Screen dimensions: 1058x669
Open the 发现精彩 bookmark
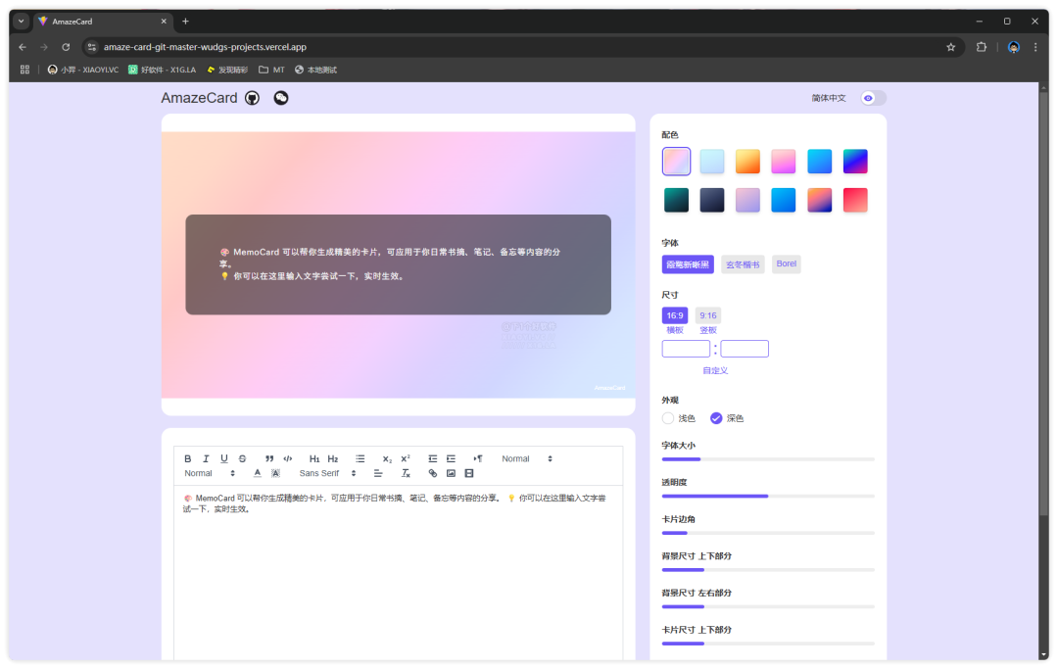[x=226, y=70]
